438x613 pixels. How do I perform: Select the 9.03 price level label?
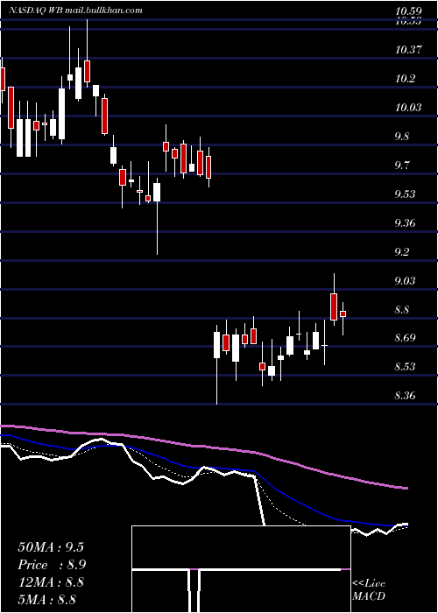point(405,281)
